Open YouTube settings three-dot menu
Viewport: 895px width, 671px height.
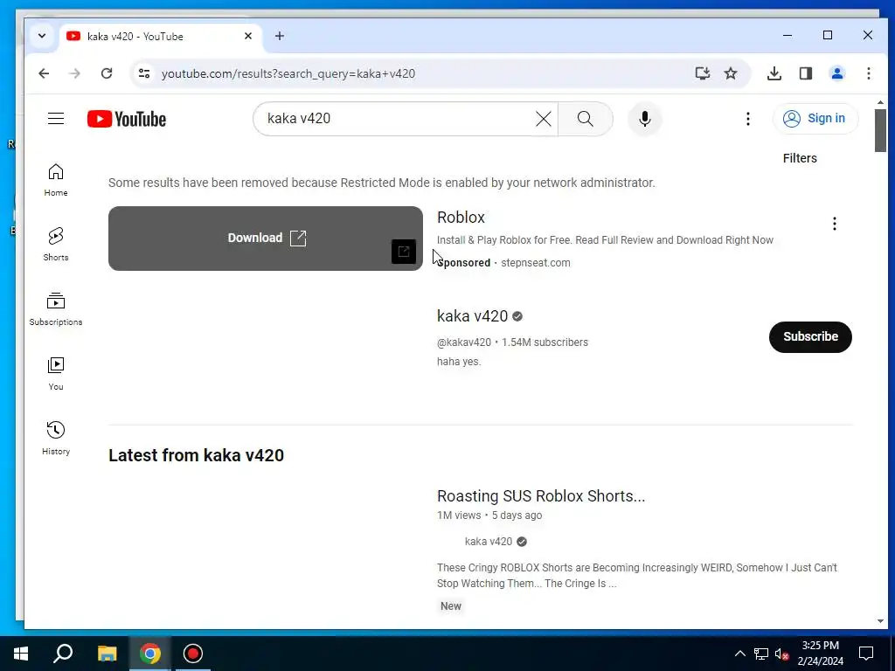pyautogui.click(x=748, y=119)
